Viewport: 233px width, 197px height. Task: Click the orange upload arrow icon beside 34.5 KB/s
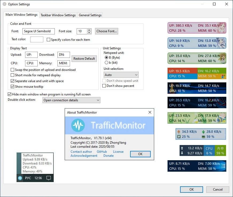179,132
